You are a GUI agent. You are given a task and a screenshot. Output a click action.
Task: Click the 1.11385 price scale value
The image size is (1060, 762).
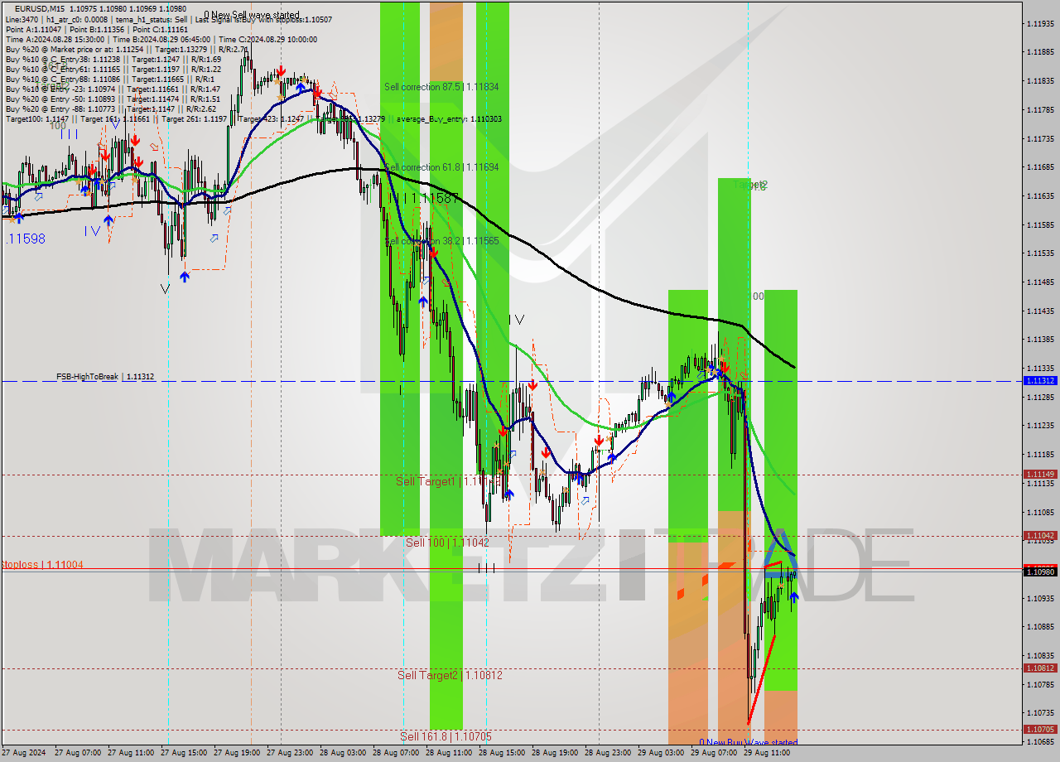click(1040, 339)
